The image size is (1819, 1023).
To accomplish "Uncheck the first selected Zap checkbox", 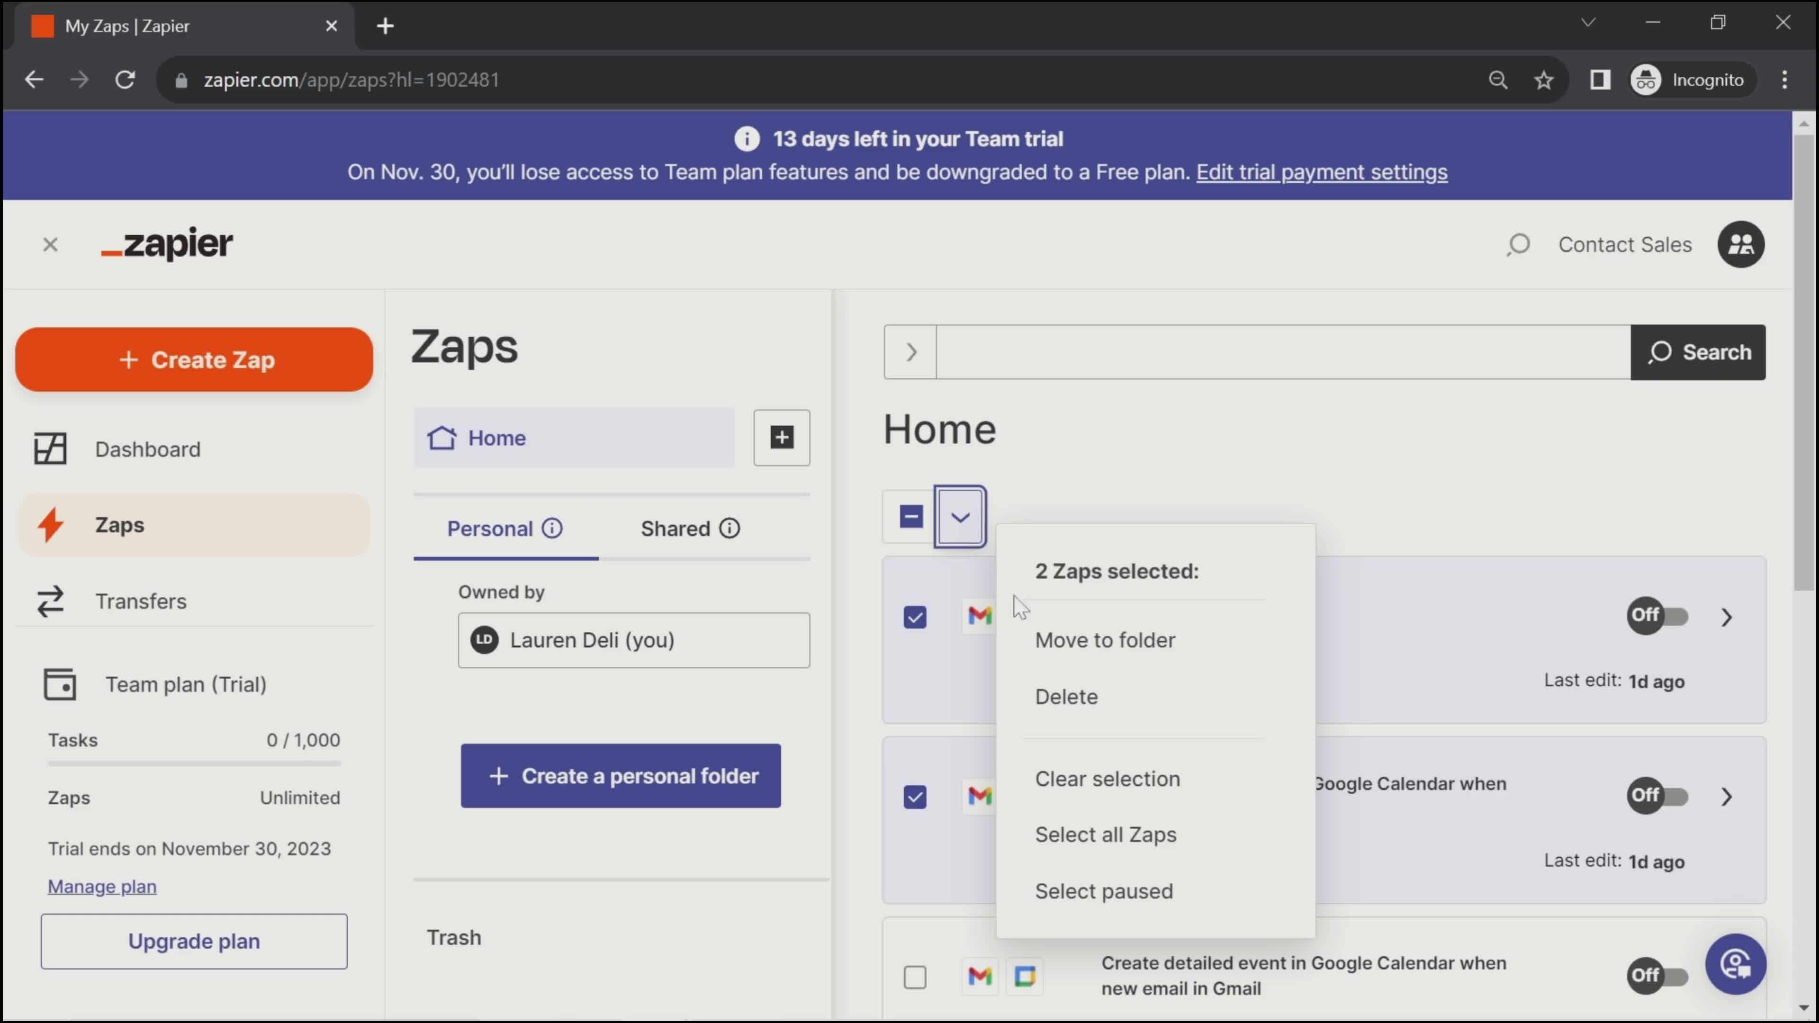I will [914, 618].
